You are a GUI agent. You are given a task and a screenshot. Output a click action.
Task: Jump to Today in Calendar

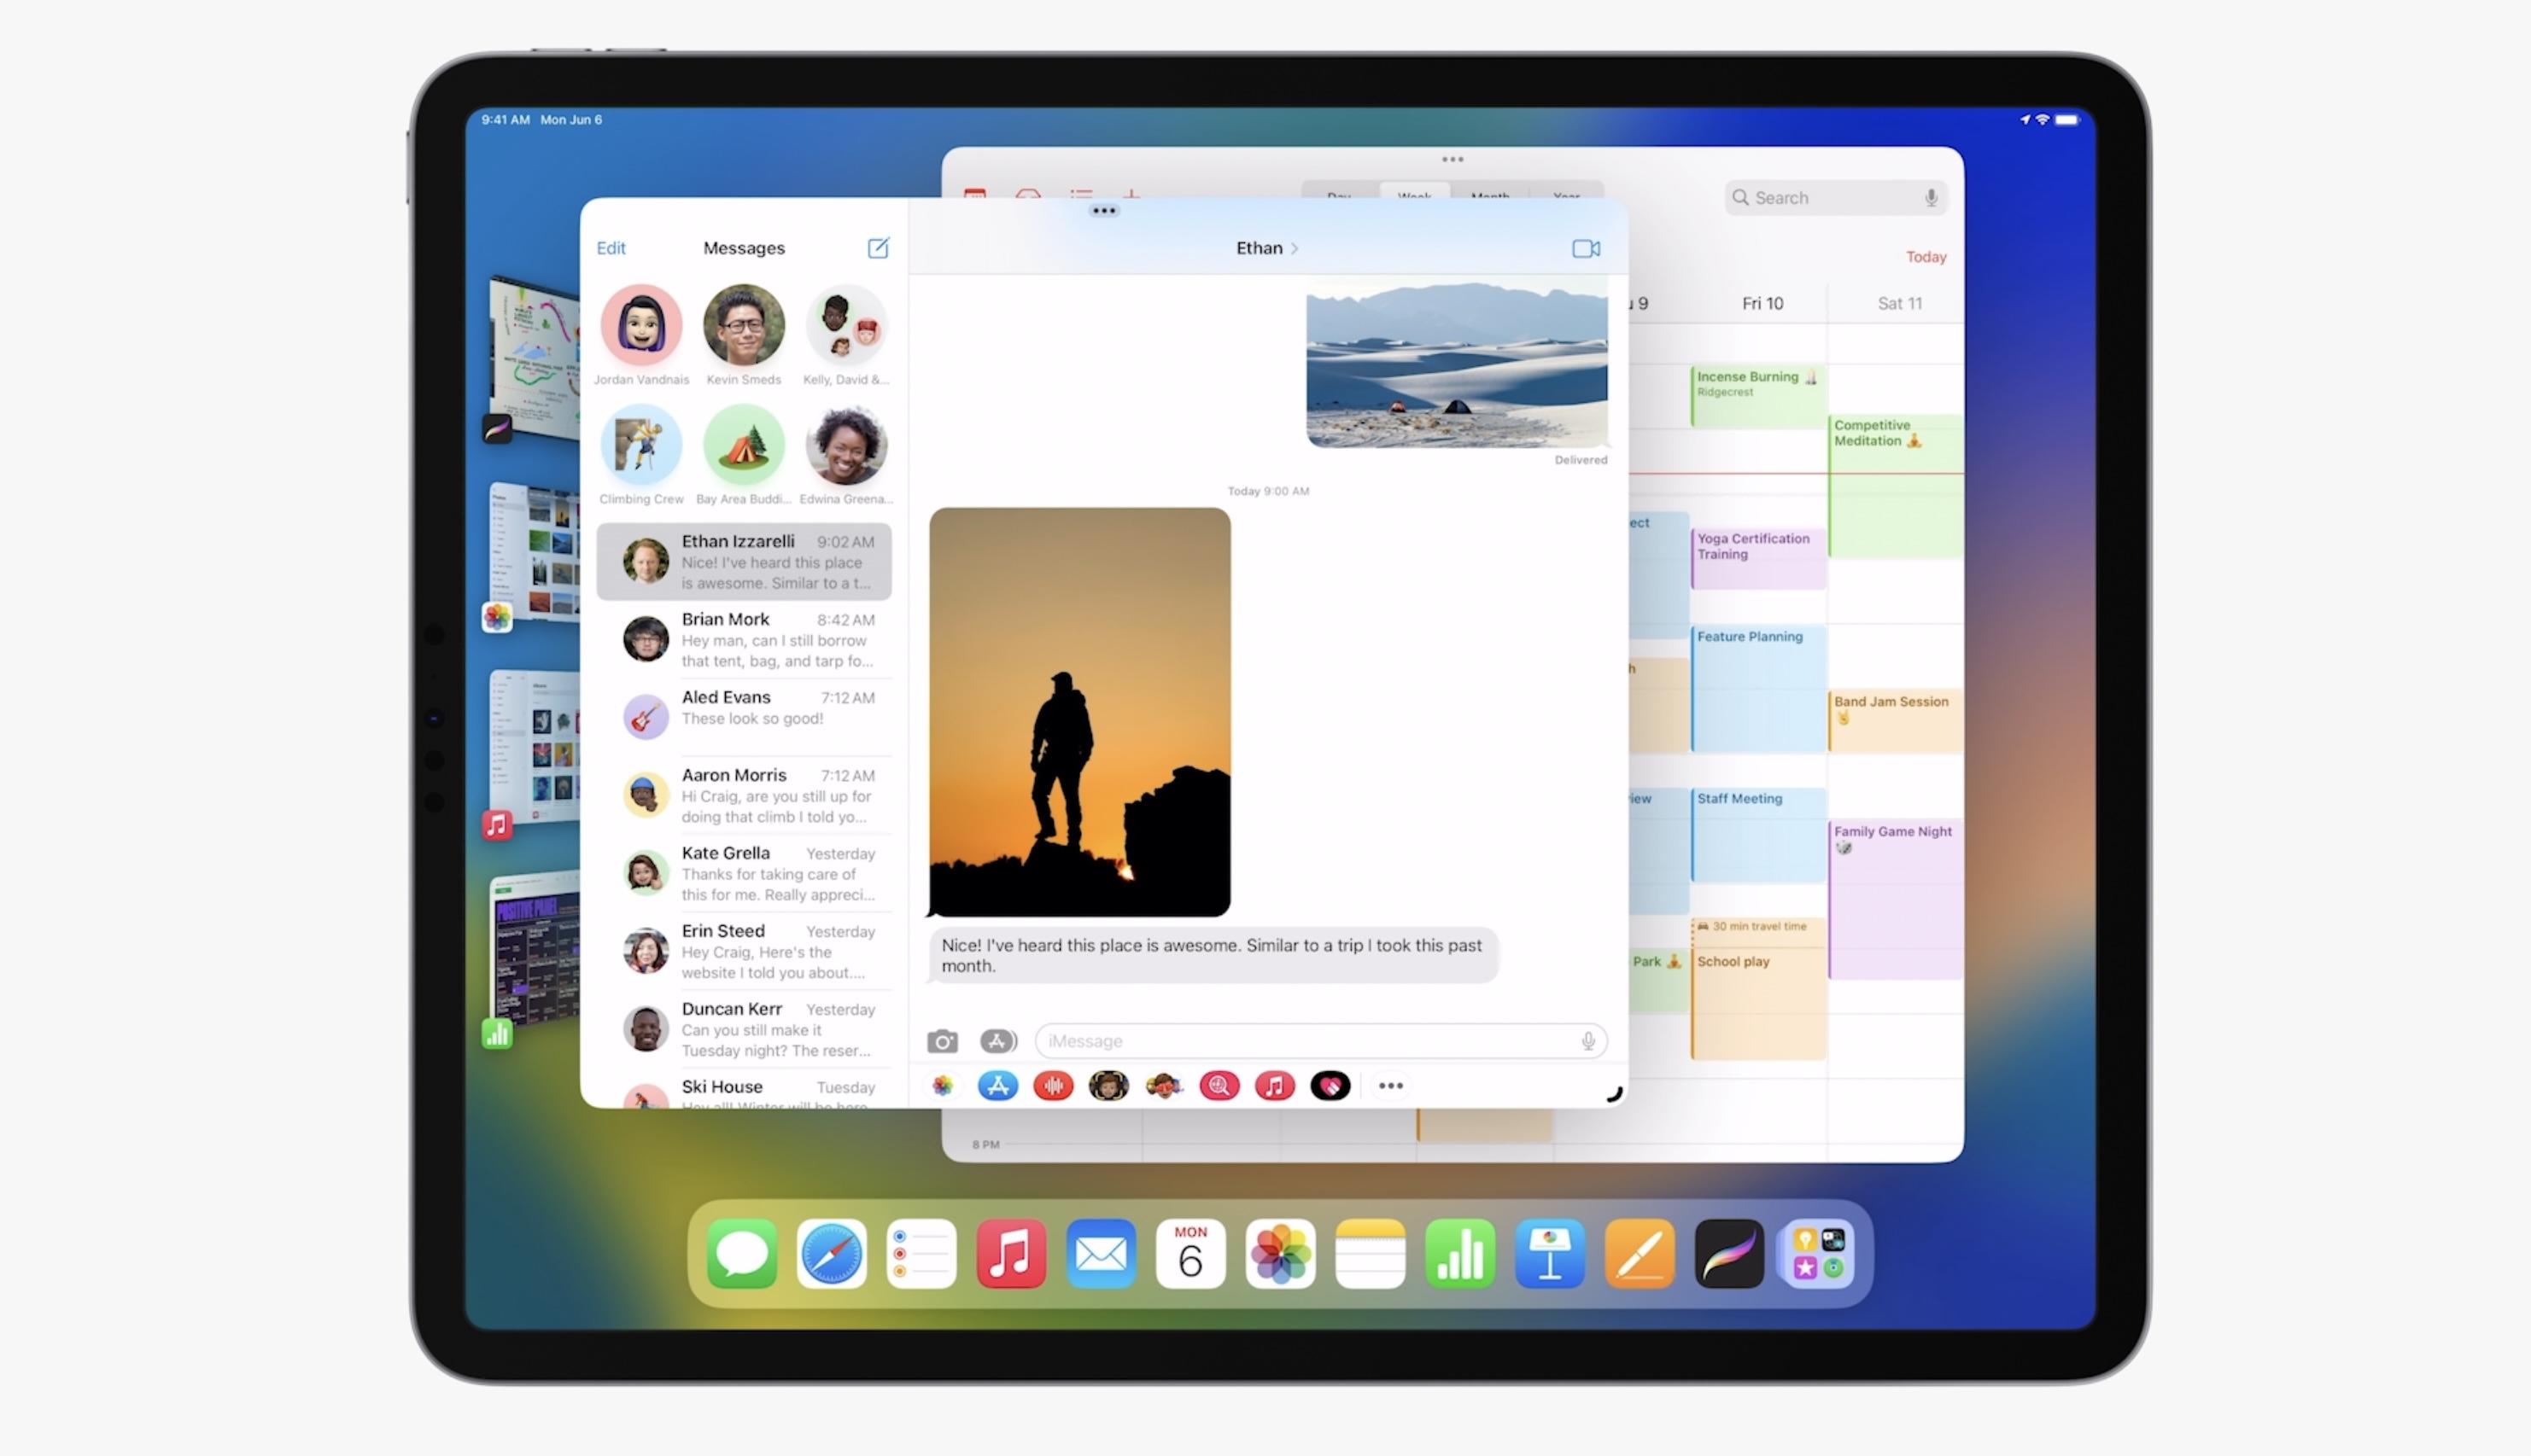click(1925, 257)
